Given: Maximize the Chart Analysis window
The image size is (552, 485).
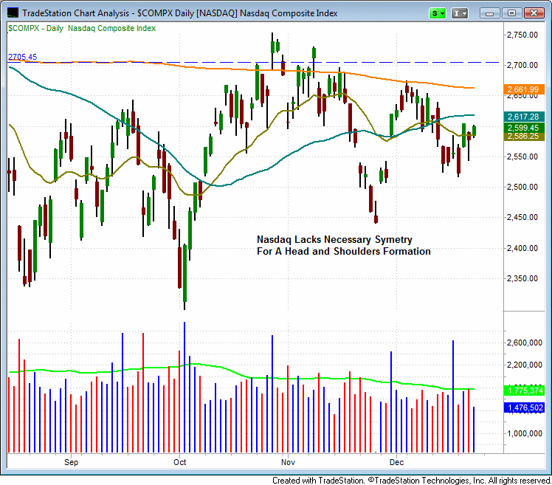Looking at the screenshot, I should tap(512, 13).
